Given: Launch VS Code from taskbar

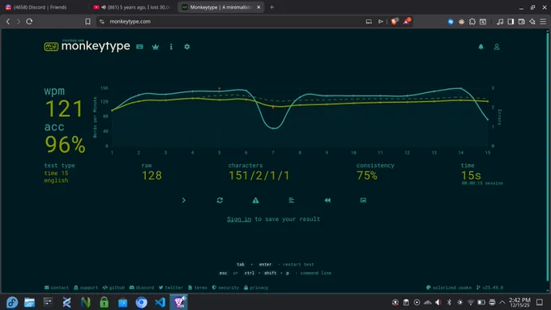Looking at the screenshot, I should click(160, 302).
